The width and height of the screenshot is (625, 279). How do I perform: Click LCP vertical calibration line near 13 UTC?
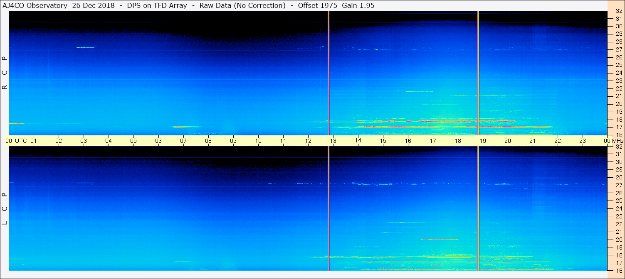tap(329, 208)
